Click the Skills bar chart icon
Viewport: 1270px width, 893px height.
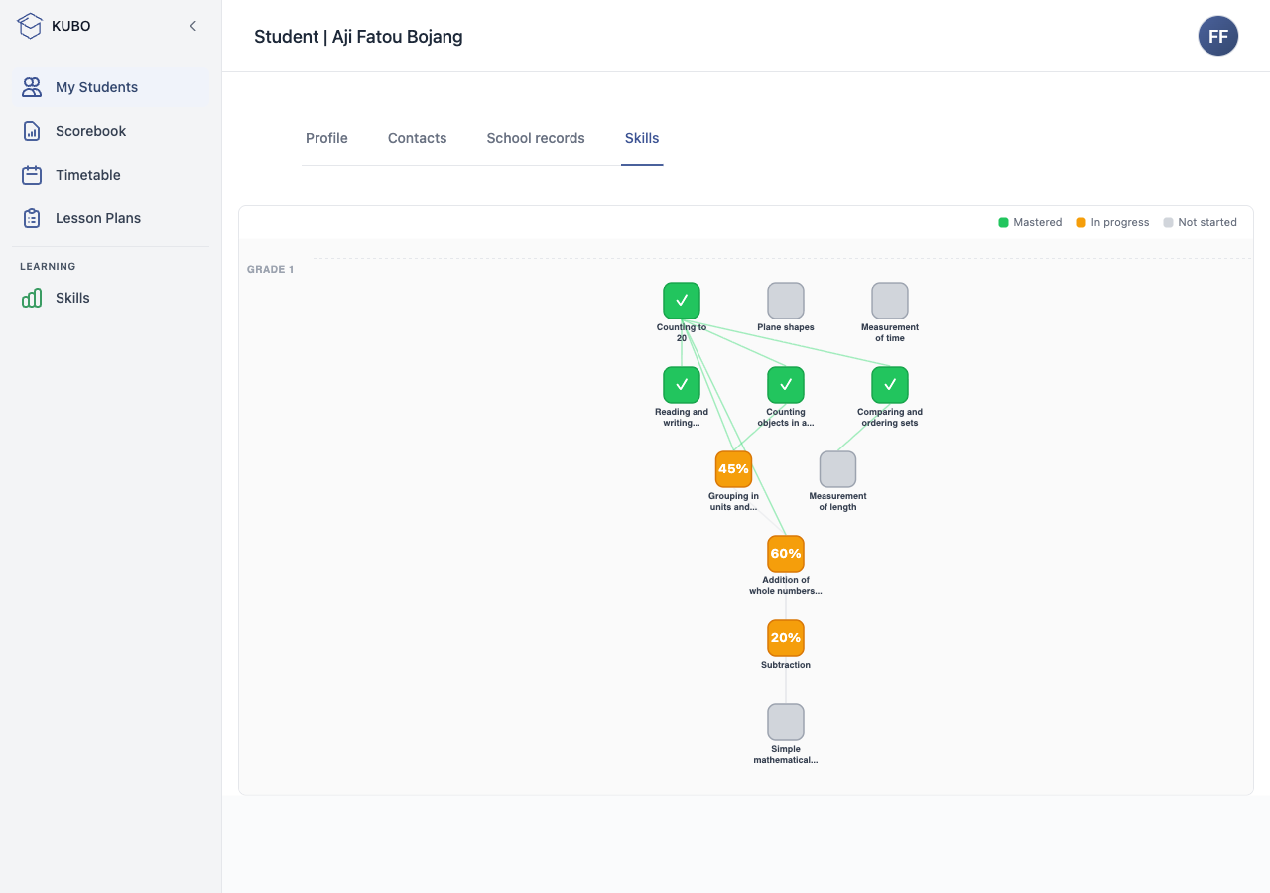pyautogui.click(x=32, y=298)
